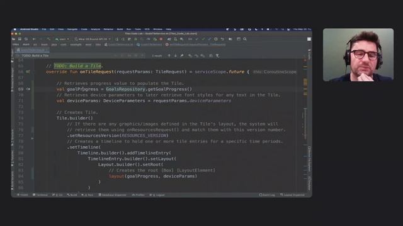The width and height of the screenshot is (403, 226).
Task: Open the Database Inspector tab
Action: [x=113, y=195]
